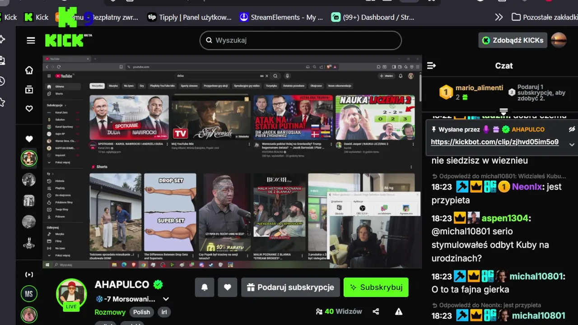
Task: Toggle stream notifications bell button
Action: 205,287
